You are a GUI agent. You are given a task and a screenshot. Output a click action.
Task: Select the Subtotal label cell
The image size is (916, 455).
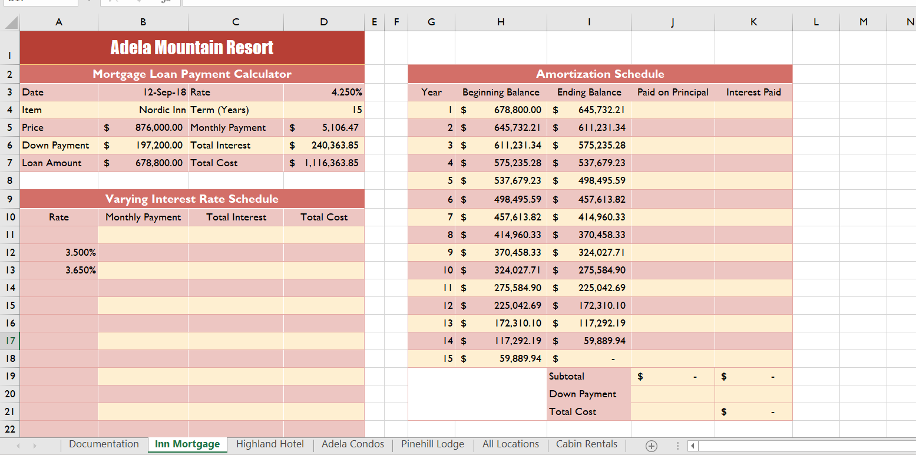[589, 377]
